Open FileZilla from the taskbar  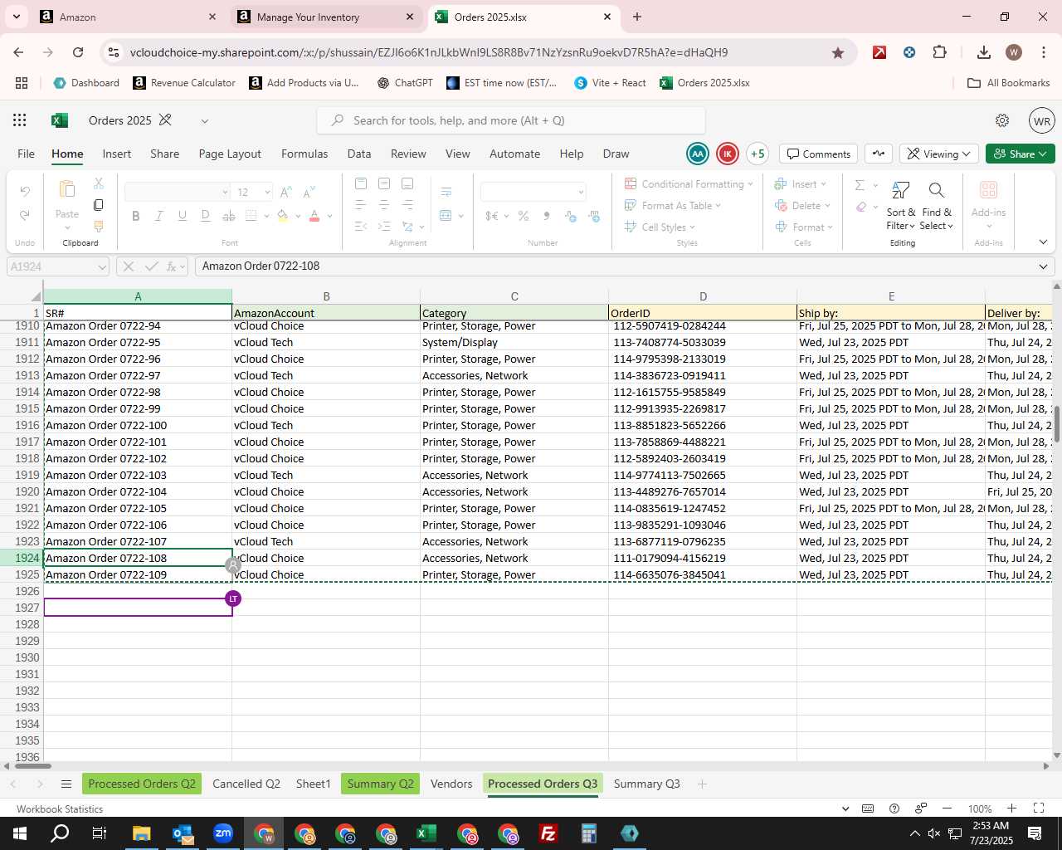click(548, 833)
